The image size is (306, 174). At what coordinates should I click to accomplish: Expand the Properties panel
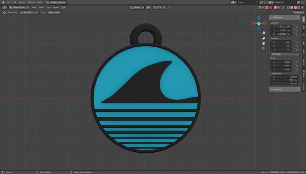[285, 89]
